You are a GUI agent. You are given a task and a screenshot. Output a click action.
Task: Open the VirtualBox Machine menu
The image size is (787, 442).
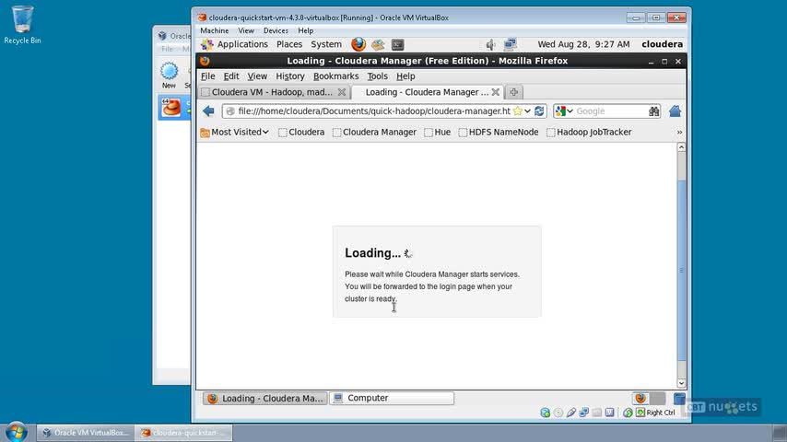tap(215, 30)
